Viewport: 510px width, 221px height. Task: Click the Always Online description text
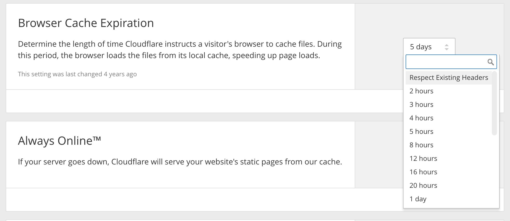[x=180, y=162]
